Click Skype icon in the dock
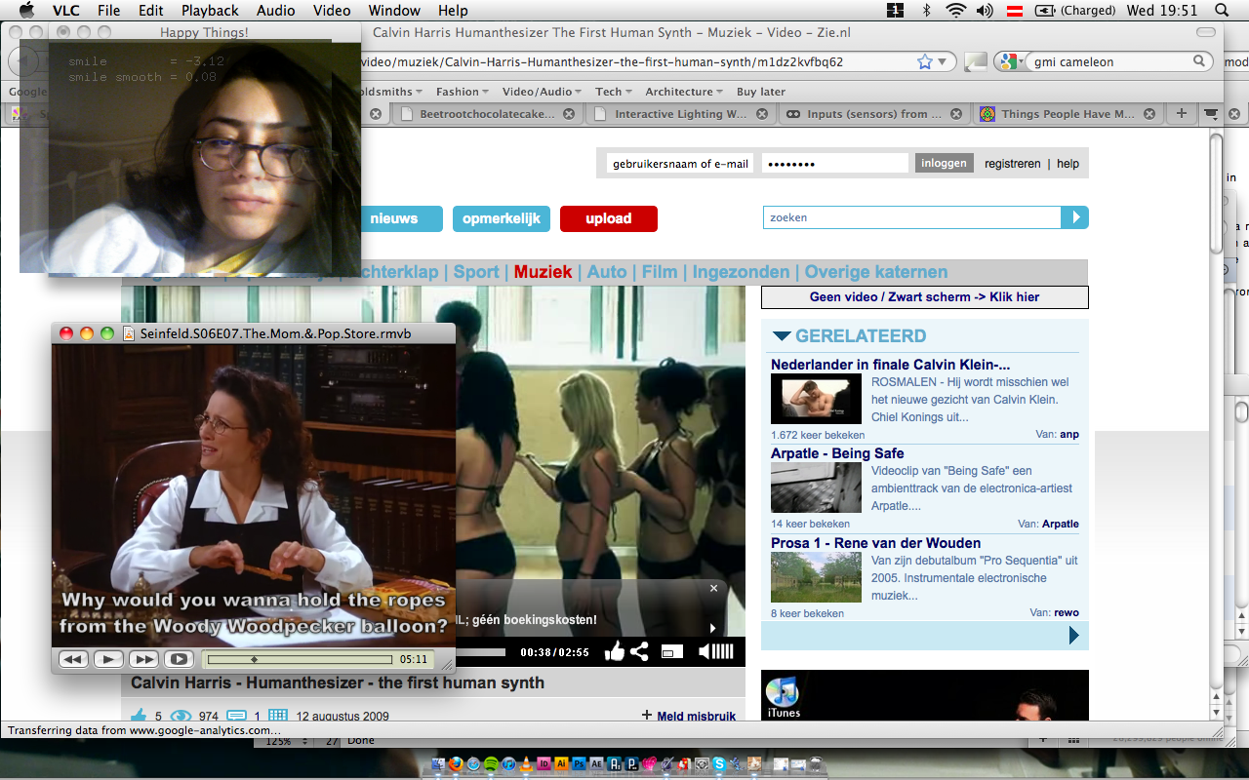This screenshot has height=780, width=1249. (719, 764)
